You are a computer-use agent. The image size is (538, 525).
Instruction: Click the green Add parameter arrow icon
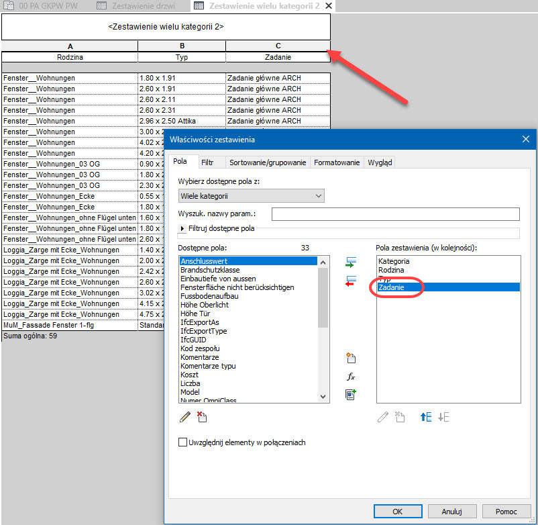tap(350, 262)
